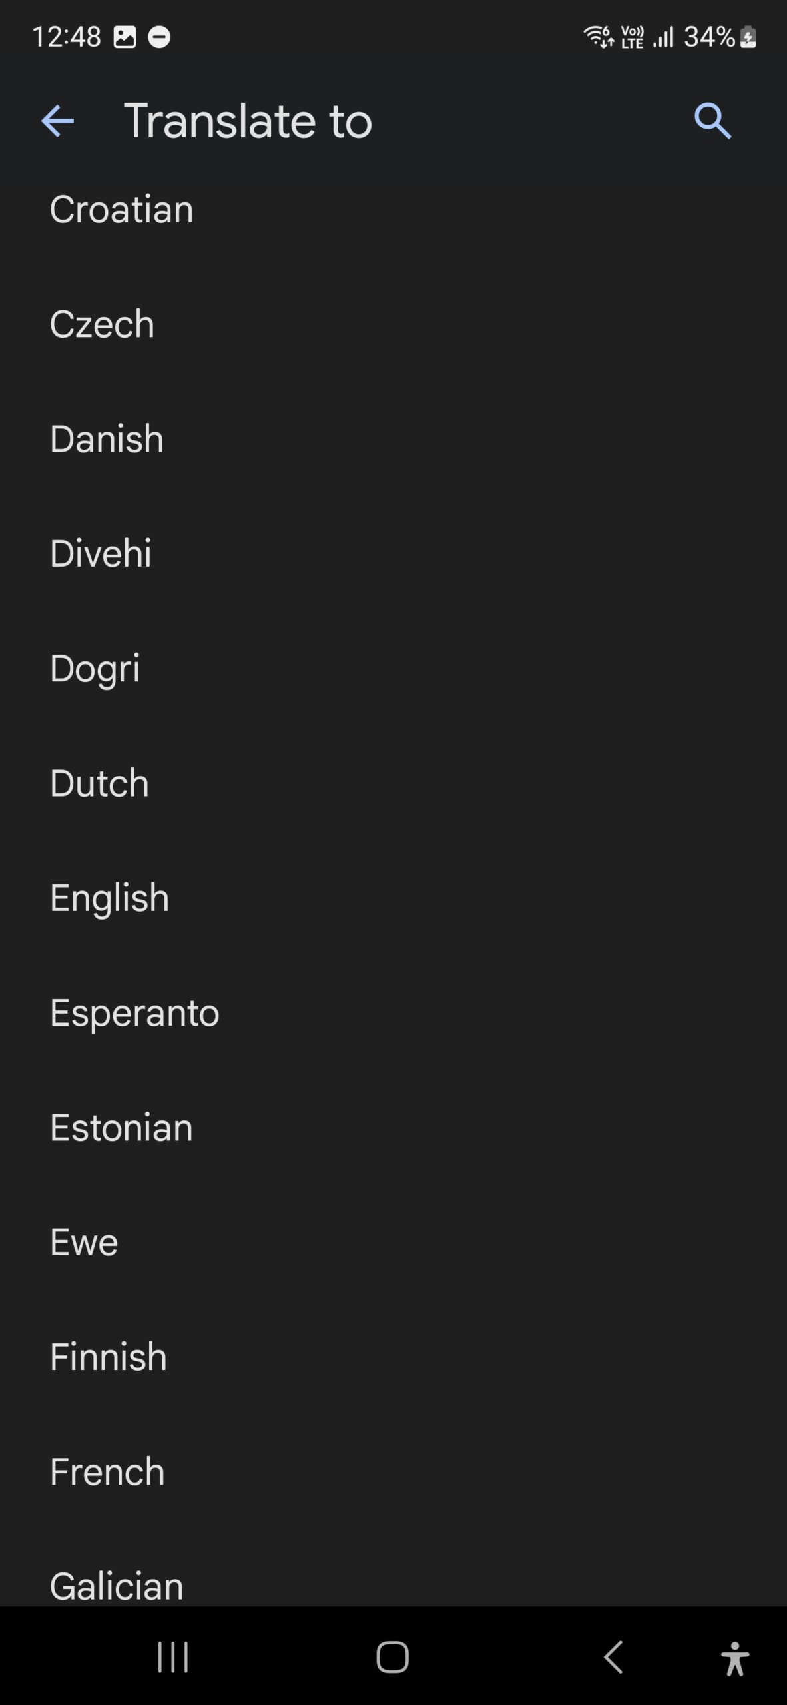This screenshot has height=1705, width=787.
Task: Choose Esperanto from the list
Action: (x=134, y=1013)
